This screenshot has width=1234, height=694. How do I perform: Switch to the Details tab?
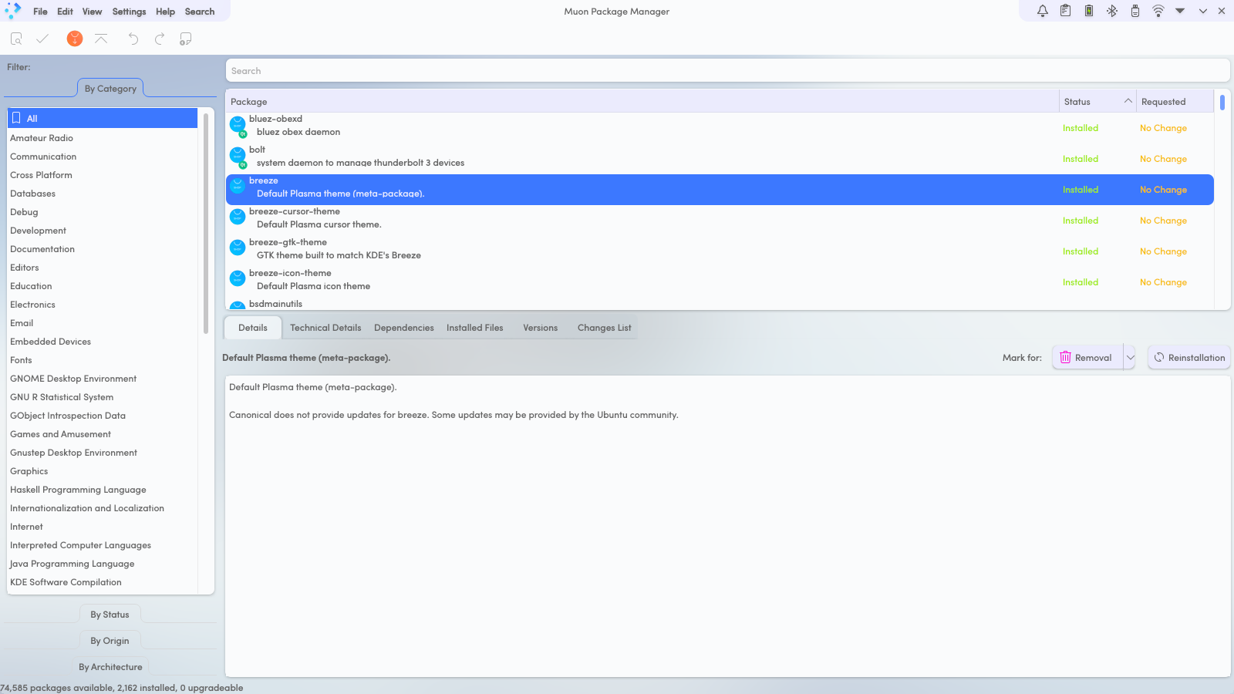click(253, 328)
